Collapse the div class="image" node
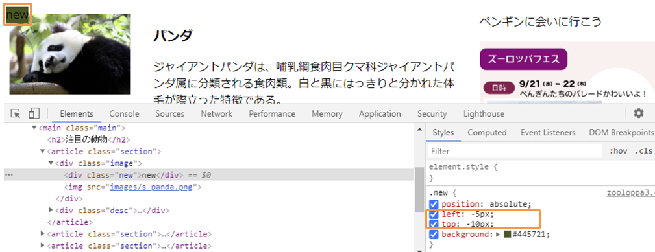The width and height of the screenshot is (655, 252). (51, 163)
